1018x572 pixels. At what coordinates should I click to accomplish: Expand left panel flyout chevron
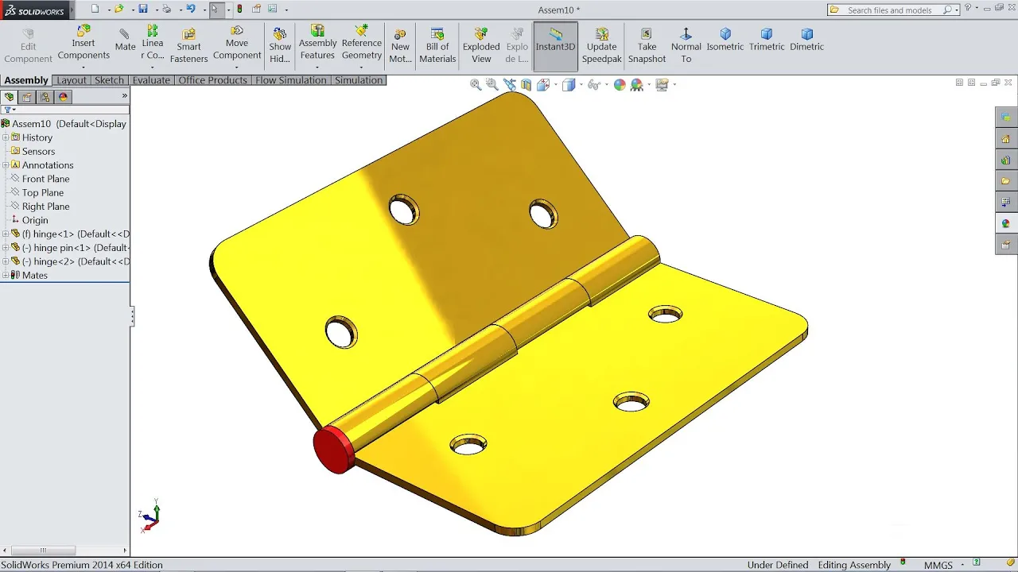tap(124, 96)
